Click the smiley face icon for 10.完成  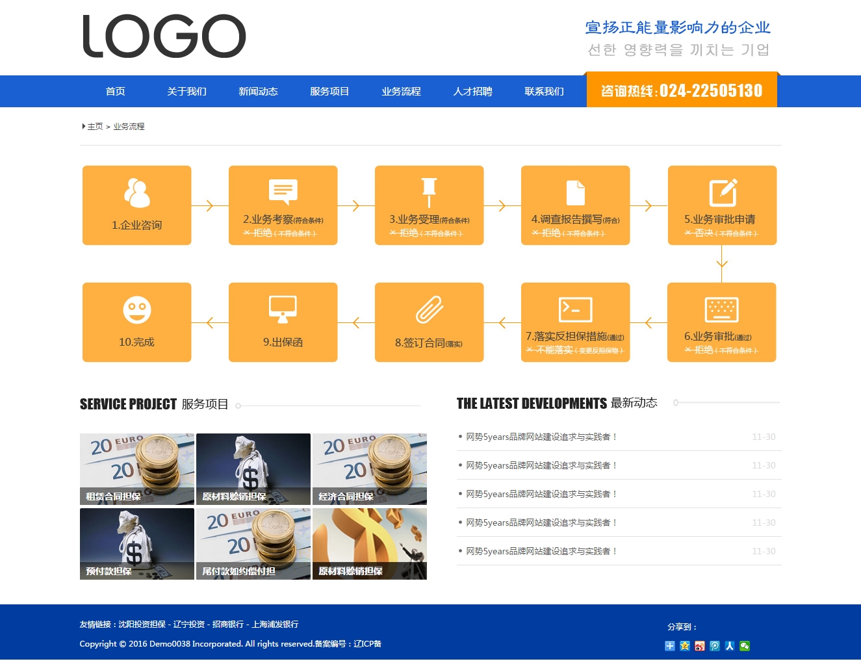coord(137,310)
